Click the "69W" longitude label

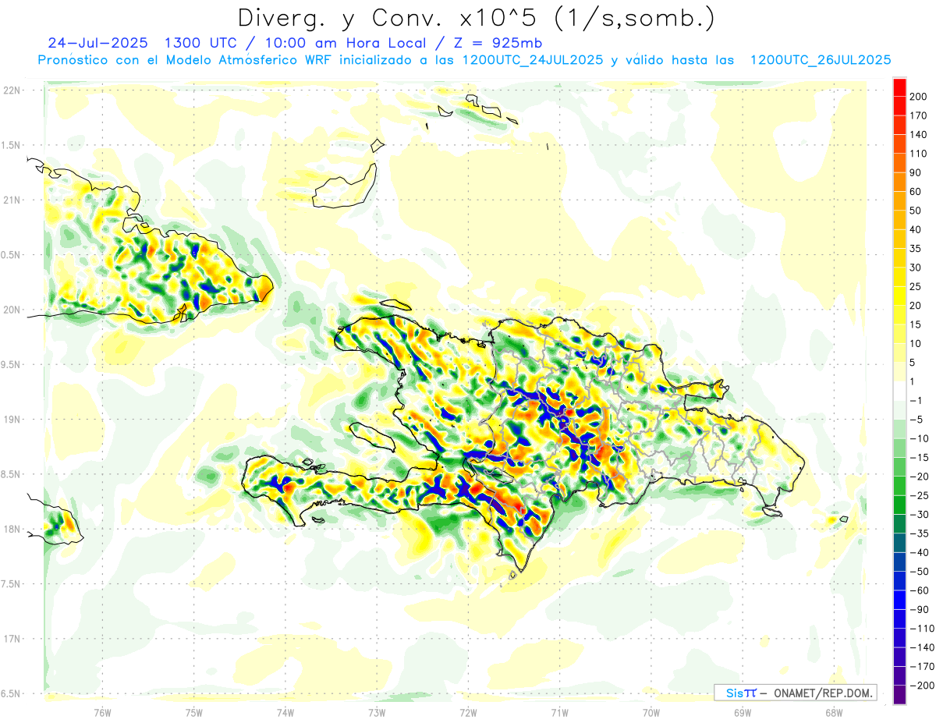point(743,712)
